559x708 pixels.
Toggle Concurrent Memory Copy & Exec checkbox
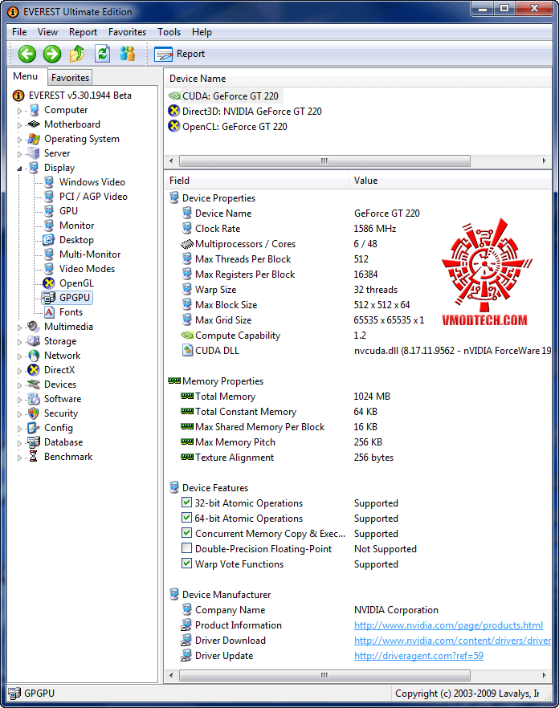pyautogui.click(x=186, y=533)
